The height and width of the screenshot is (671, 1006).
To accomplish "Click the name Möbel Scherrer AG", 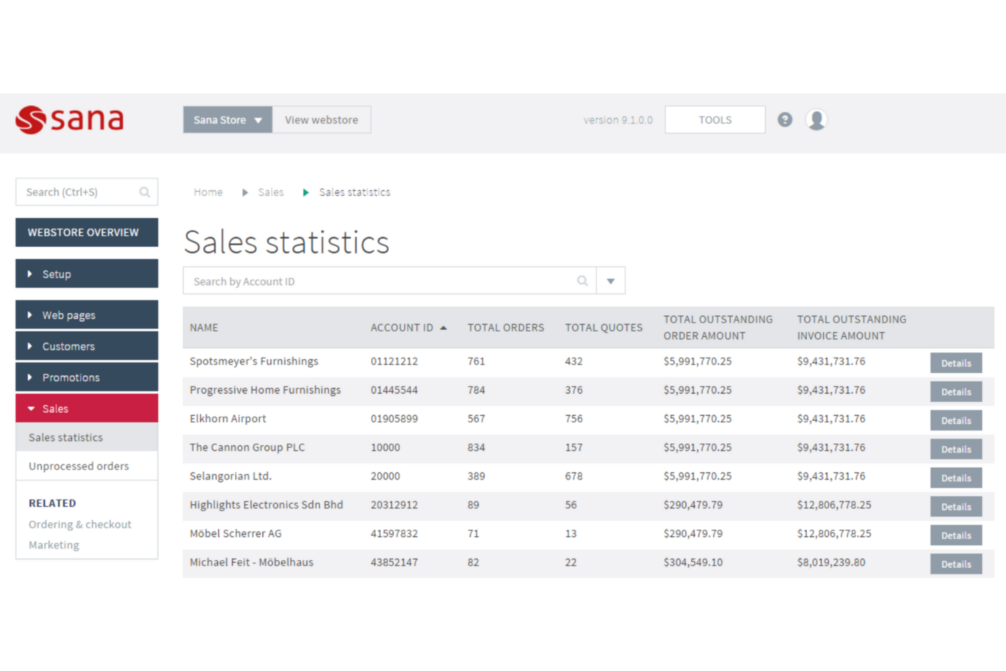I will click(x=235, y=534).
